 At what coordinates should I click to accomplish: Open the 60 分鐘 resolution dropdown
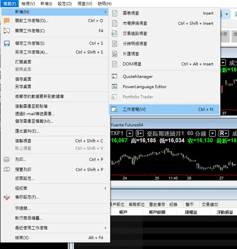pos(212,133)
